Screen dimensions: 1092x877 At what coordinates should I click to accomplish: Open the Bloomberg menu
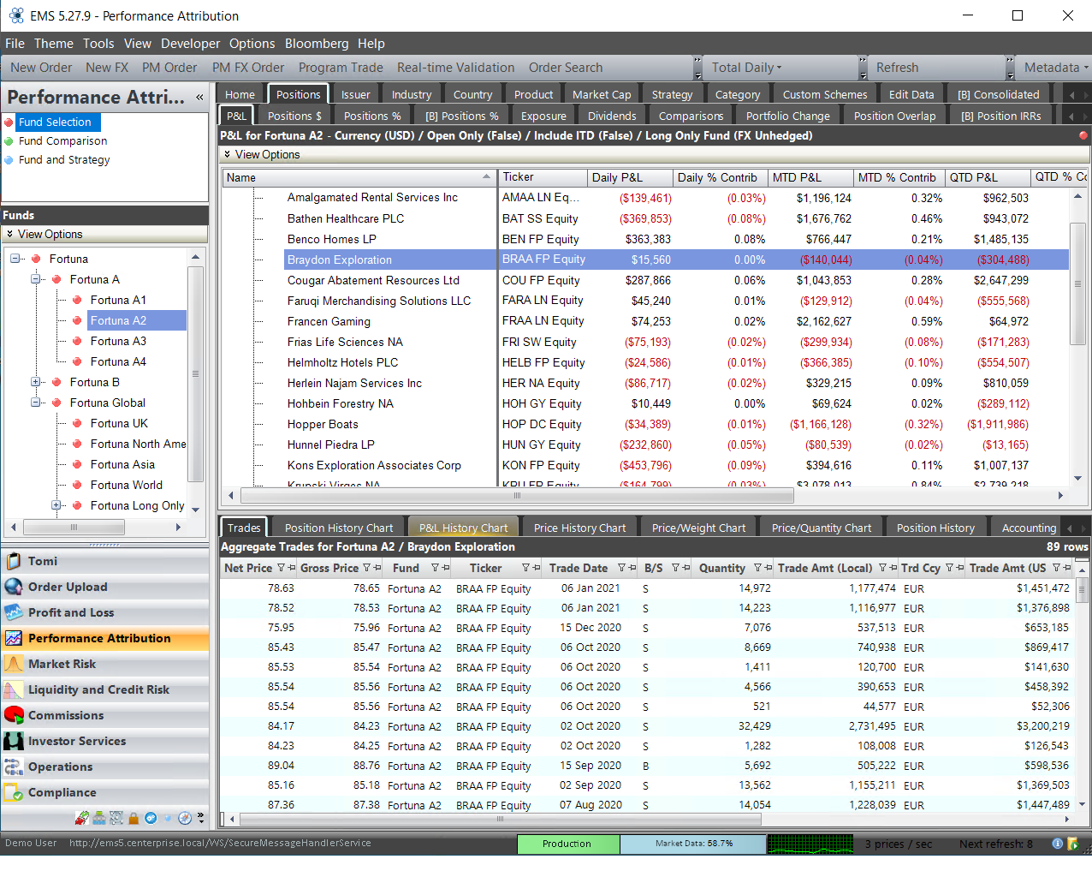pyautogui.click(x=317, y=44)
